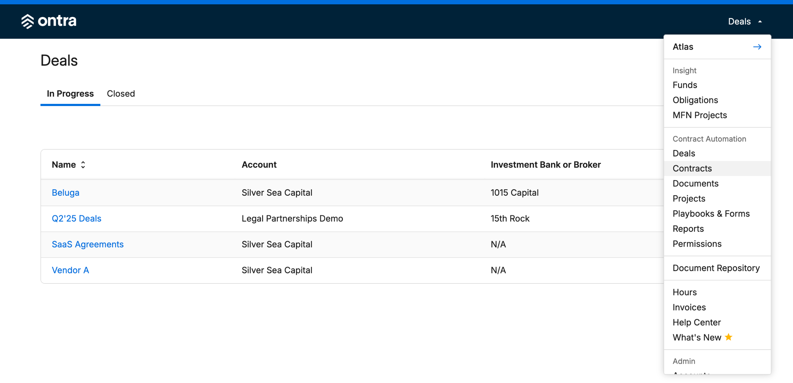Select Permissions from the dropdown
Screen dimensions: 793x383
click(697, 244)
